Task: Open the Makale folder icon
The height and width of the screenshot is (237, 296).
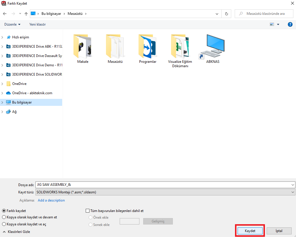Action: point(83,46)
